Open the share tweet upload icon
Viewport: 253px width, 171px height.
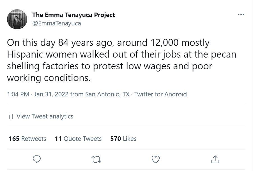tap(215, 159)
